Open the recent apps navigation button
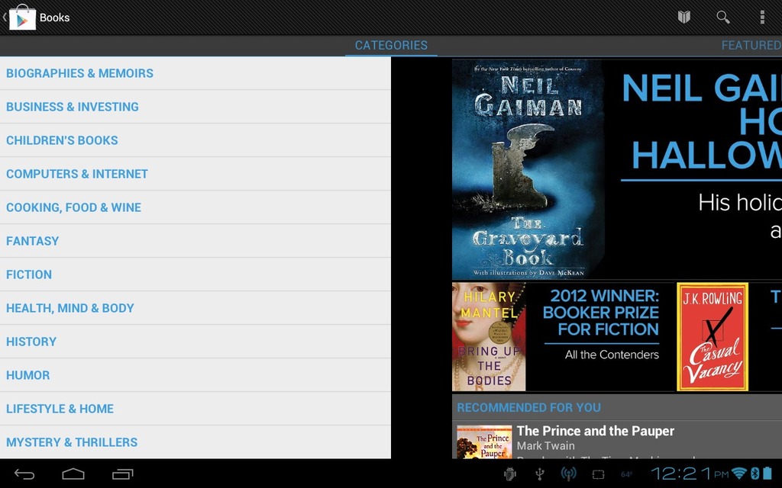The width and height of the screenshot is (782, 488). point(122,474)
